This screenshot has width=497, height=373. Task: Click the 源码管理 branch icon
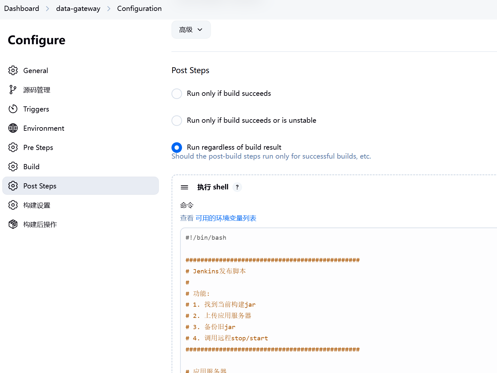pyautogui.click(x=13, y=90)
